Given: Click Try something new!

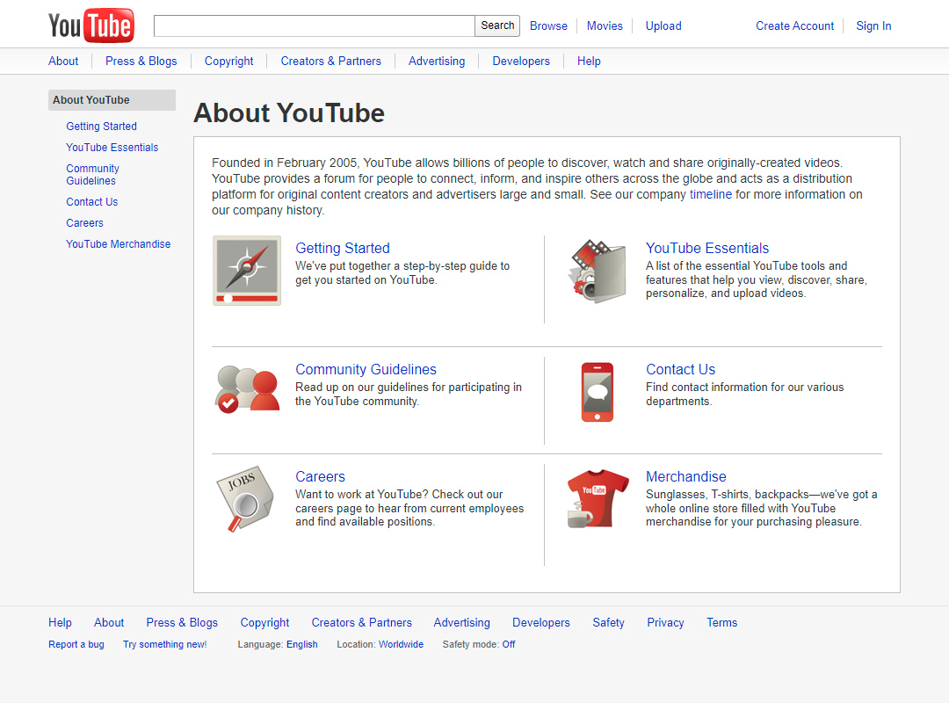Looking at the screenshot, I should pyautogui.click(x=164, y=644).
